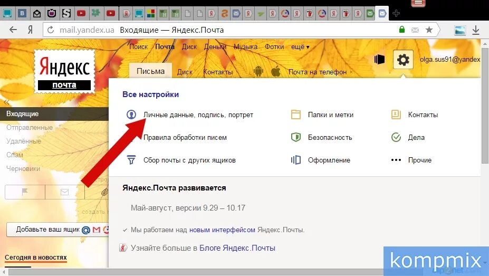The height and width of the screenshot is (276, 489).
Task: Click the picture icon beside downloads
Action: (x=460, y=30)
